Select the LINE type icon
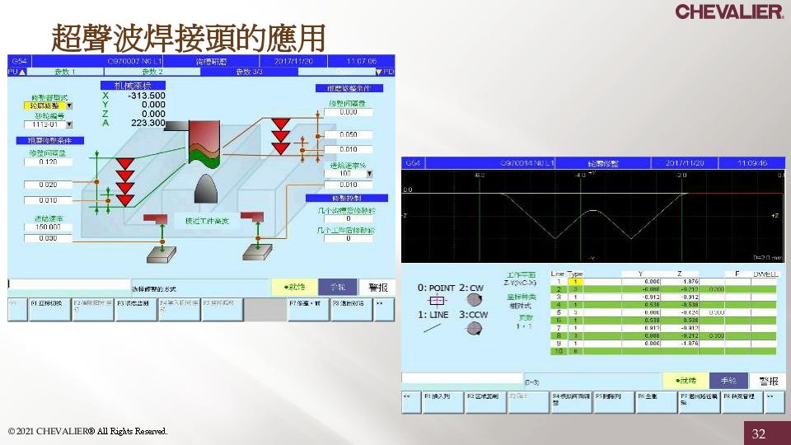791x445 pixels. (435, 328)
